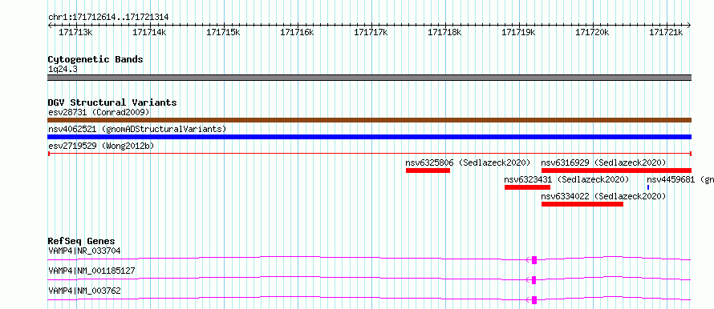Screen dimensions: 714x309
Task: Click the RefSeq Genes track title
Action: [x=82, y=241]
